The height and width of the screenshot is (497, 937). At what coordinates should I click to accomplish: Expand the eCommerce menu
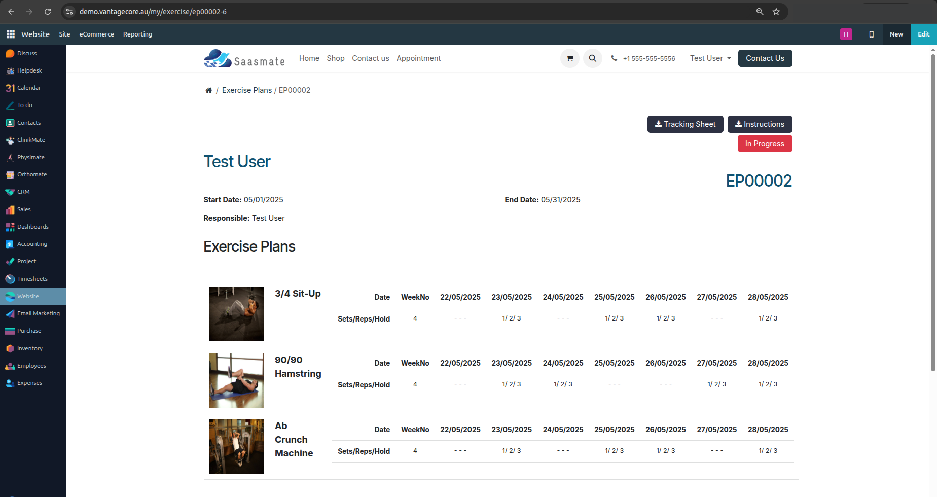[96, 34]
